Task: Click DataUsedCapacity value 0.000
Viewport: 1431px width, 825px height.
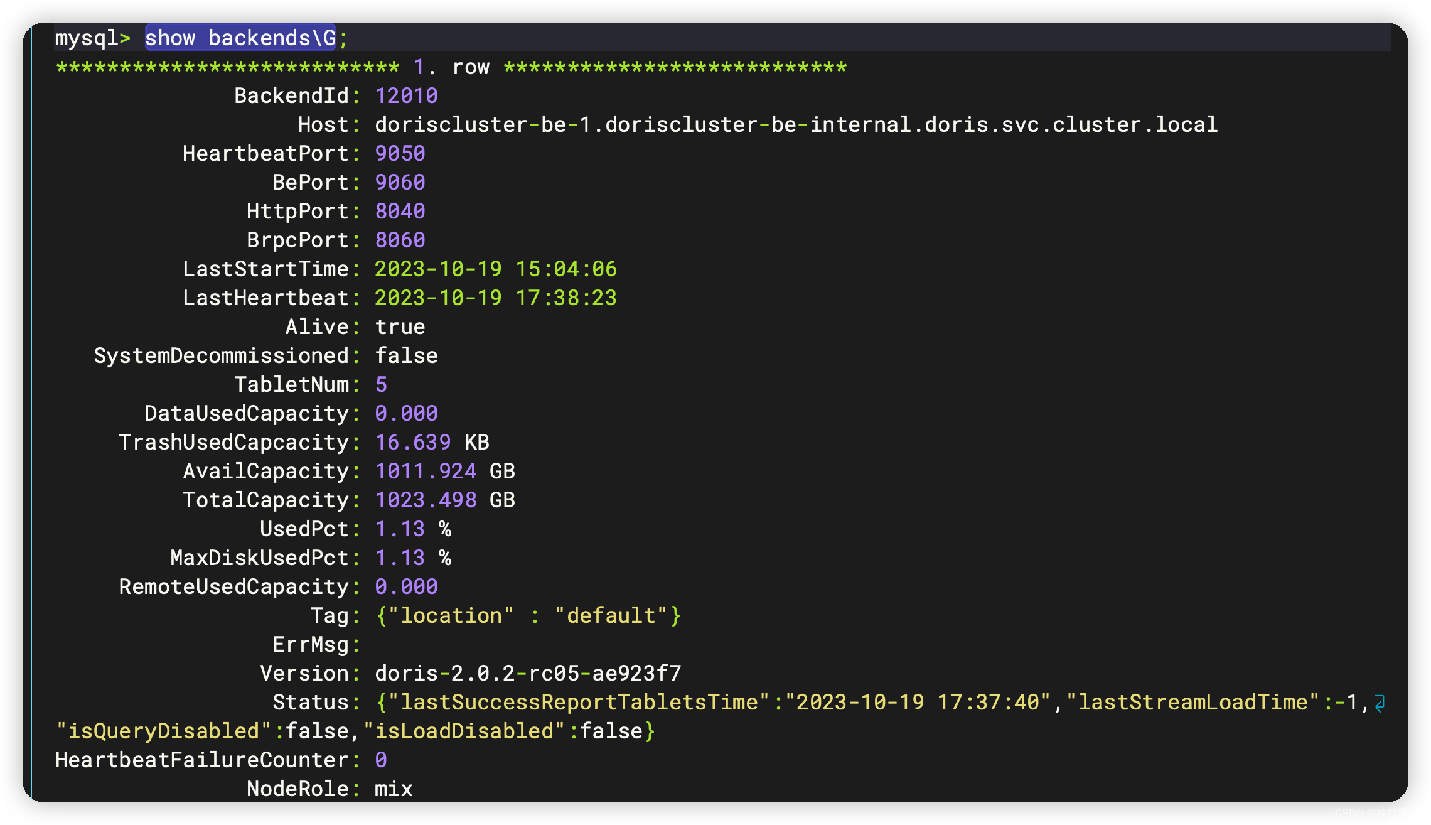Action: [x=406, y=414]
